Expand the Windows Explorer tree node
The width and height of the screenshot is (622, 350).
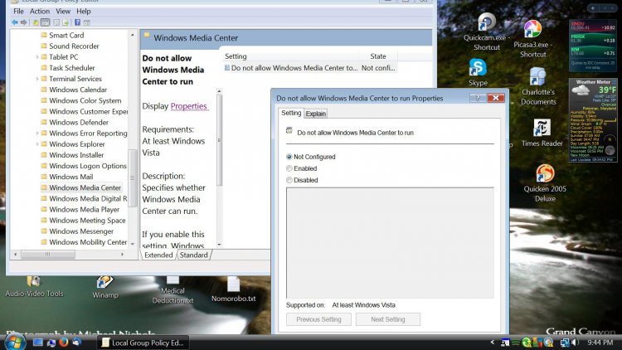pos(37,144)
